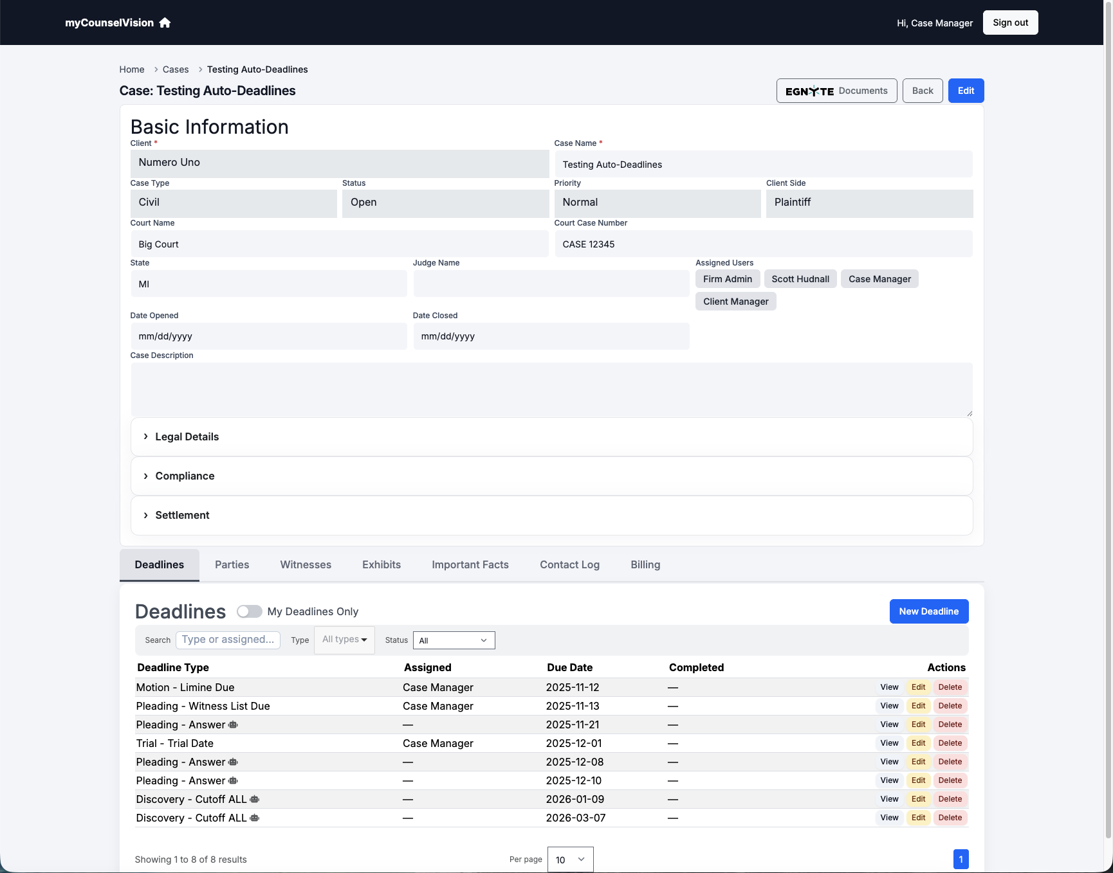Viewport: 1113px width, 873px height.
Task: Click the Date Opened date field
Action: point(268,336)
